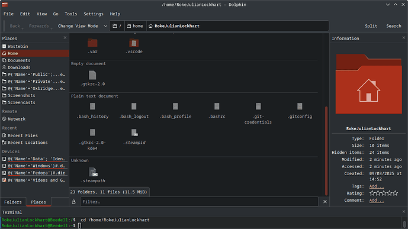
Task: Open the File menu
Action: pos(8,14)
